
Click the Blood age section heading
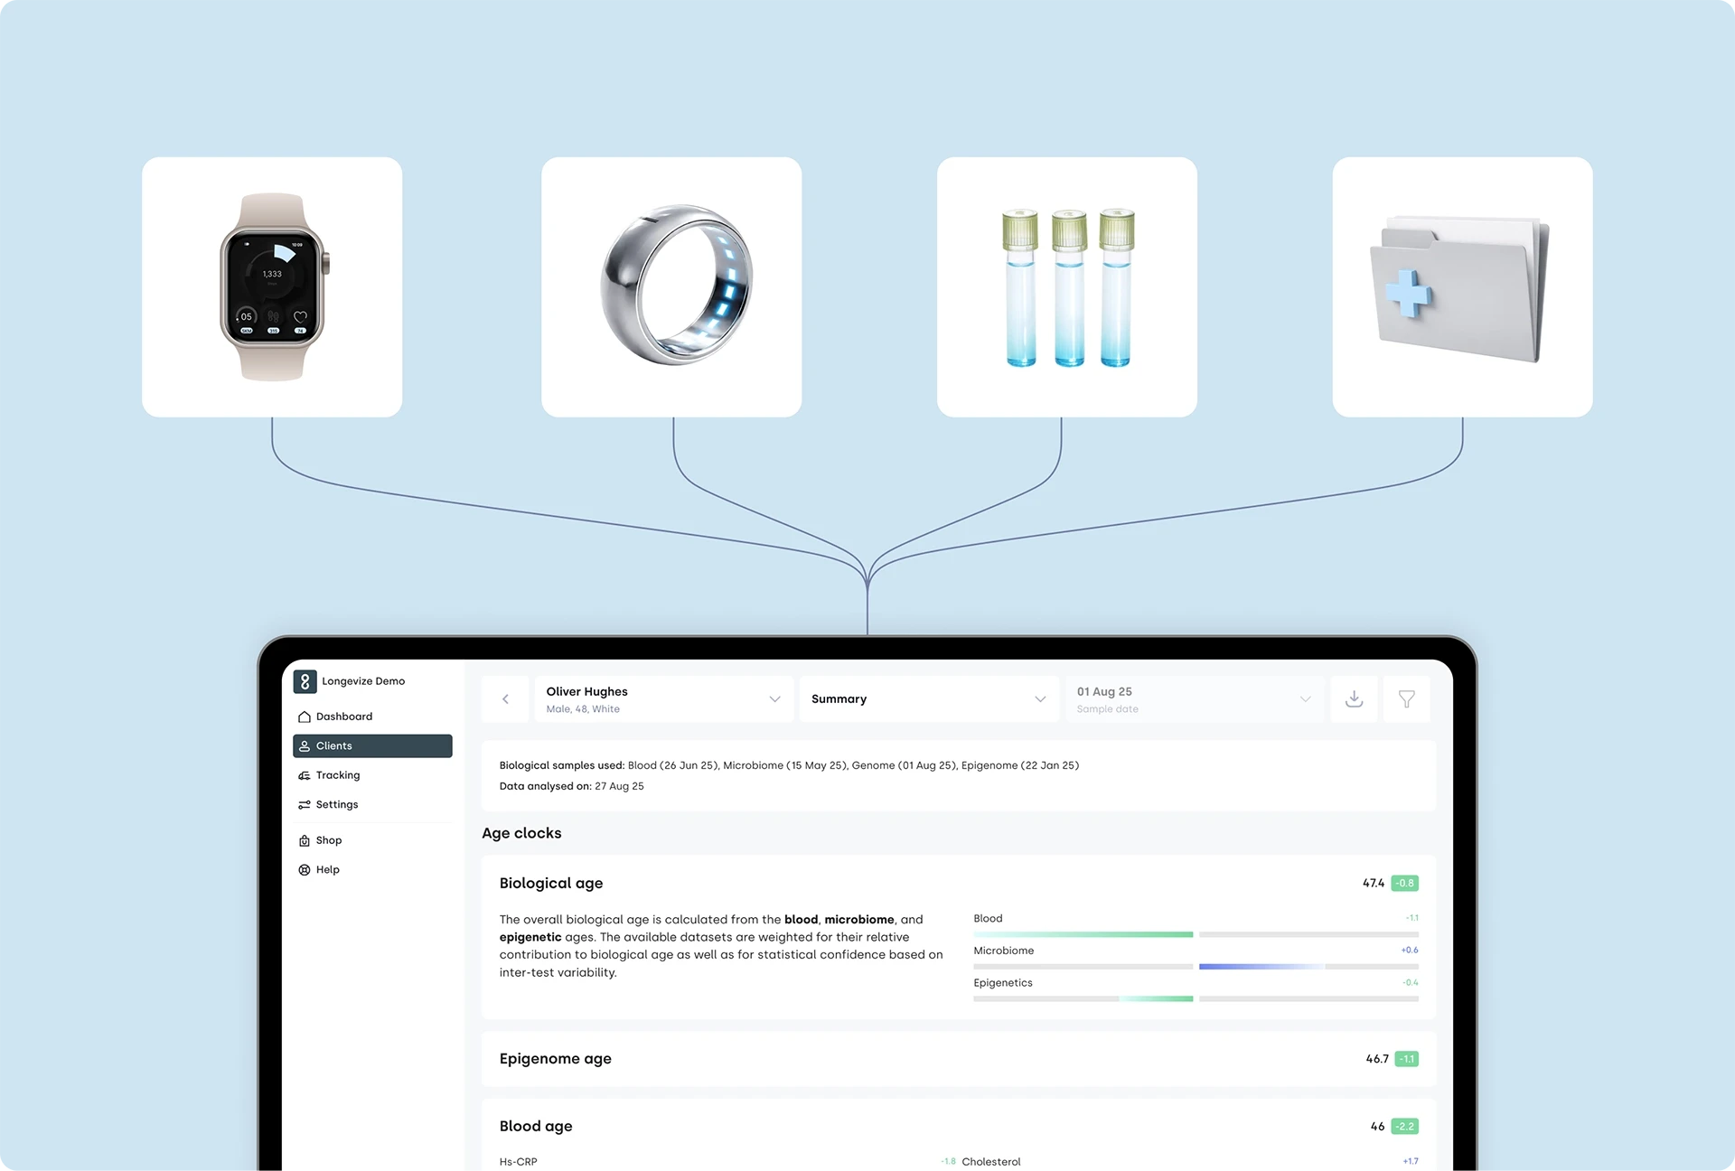click(536, 1126)
